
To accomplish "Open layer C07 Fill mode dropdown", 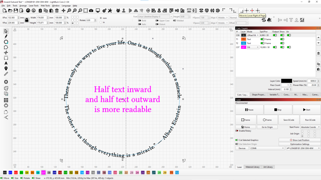I will pyautogui.click(x=253, y=47).
